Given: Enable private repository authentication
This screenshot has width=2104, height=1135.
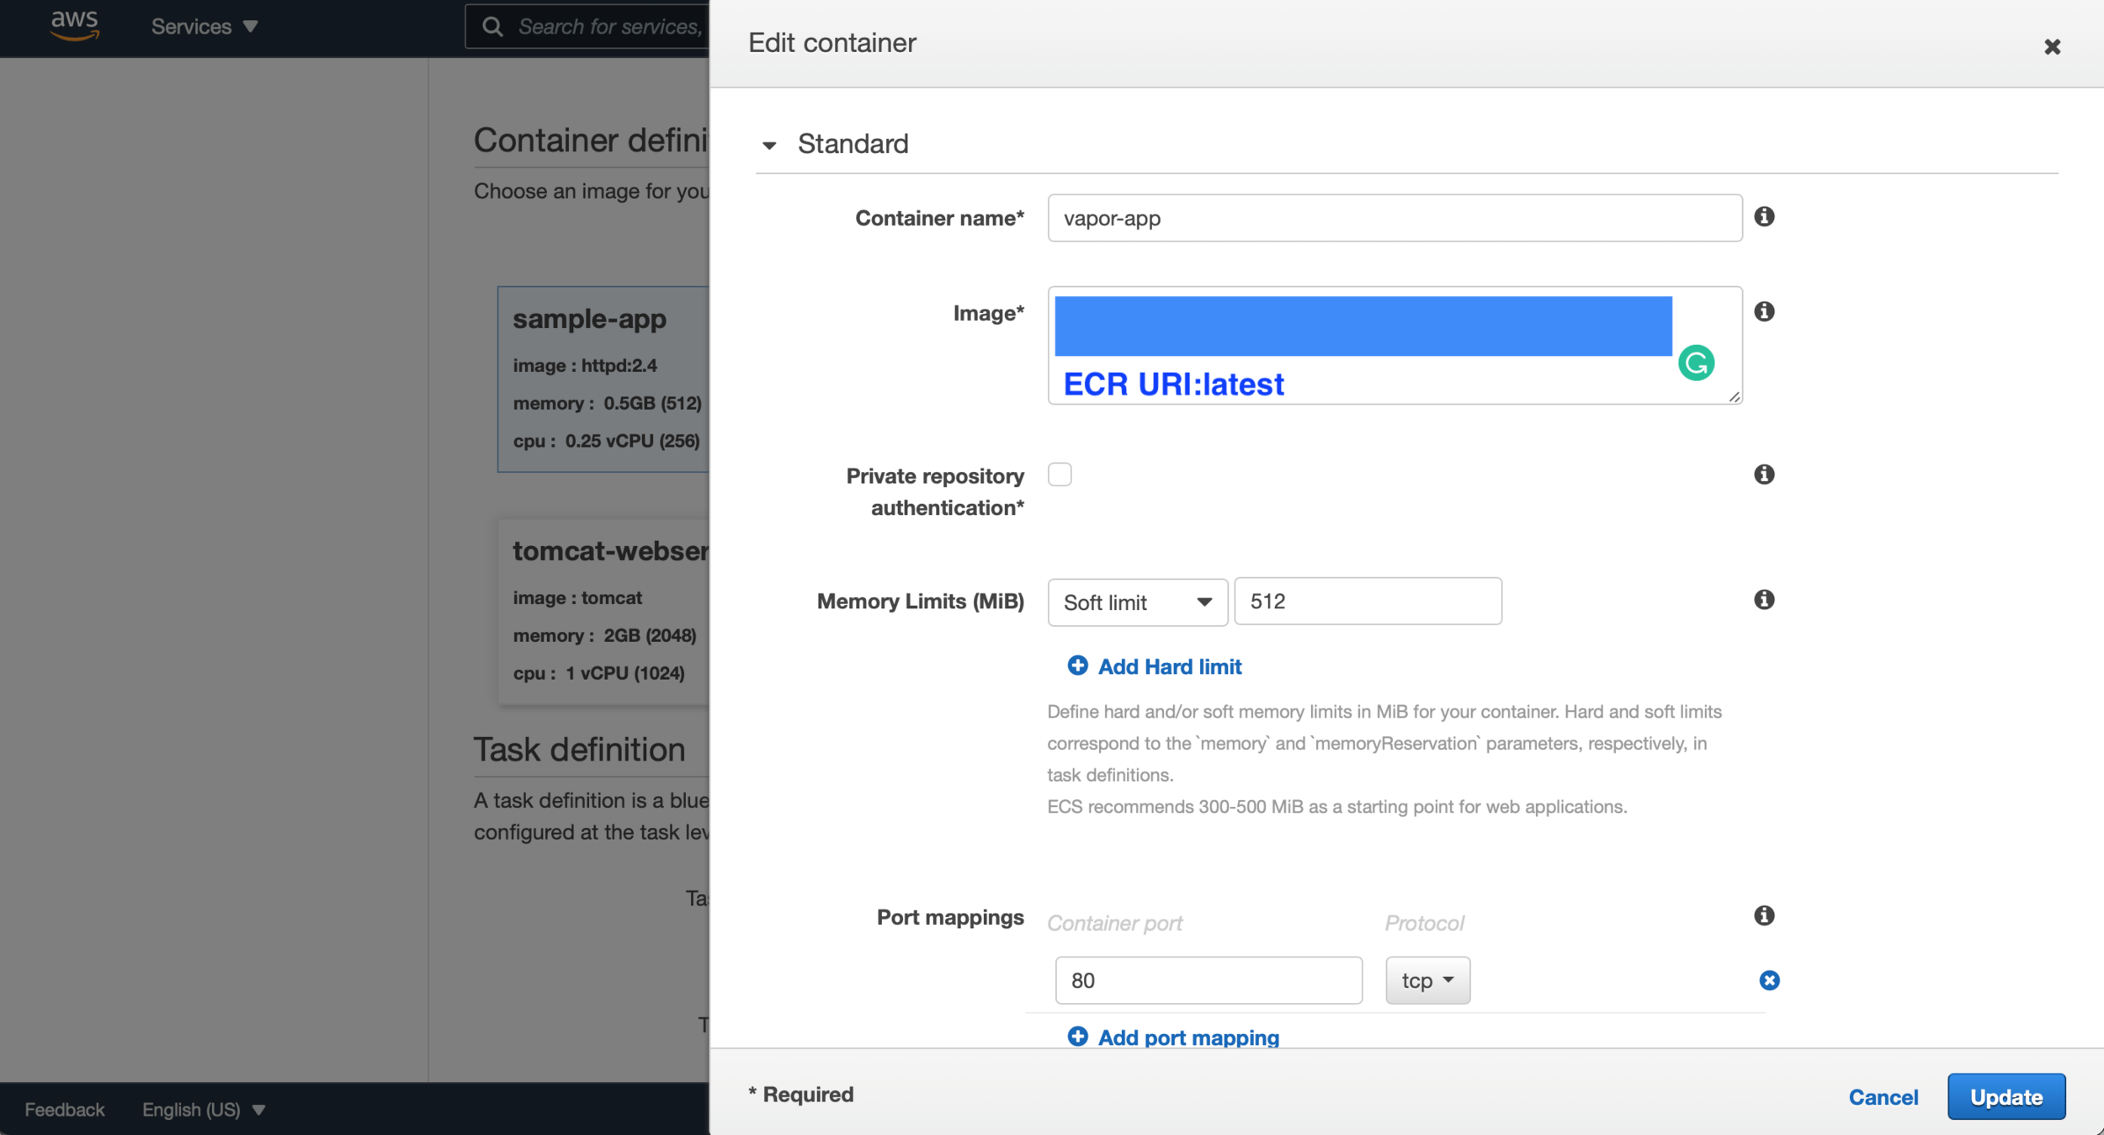Looking at the screenshot, I should point(1061,474).
